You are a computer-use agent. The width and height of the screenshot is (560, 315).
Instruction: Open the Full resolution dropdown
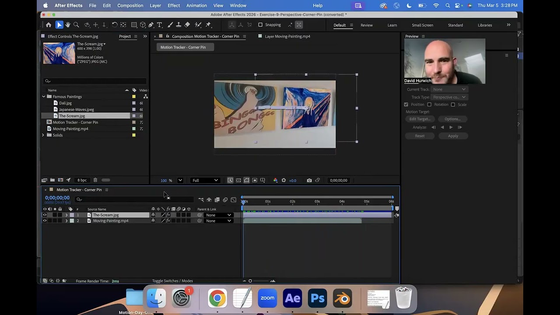click(205, 180)
